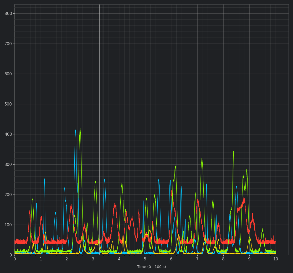Click the 1 label on the time axis

coord(41,259)
